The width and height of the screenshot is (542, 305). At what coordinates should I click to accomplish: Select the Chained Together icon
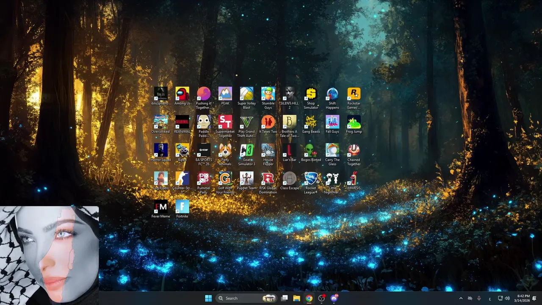354,155
